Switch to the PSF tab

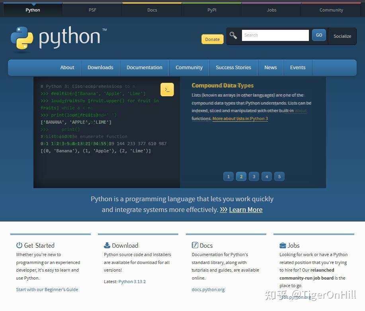tap(92, 10)
